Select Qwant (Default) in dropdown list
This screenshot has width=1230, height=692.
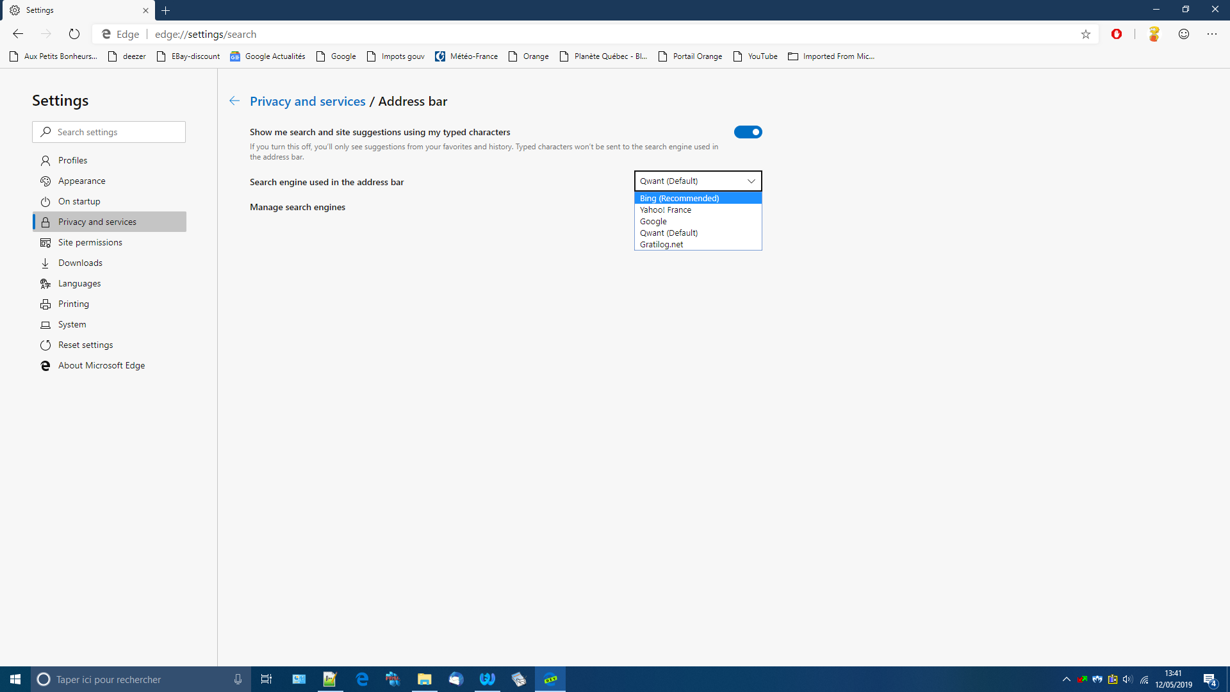click(x=698, y=233)
